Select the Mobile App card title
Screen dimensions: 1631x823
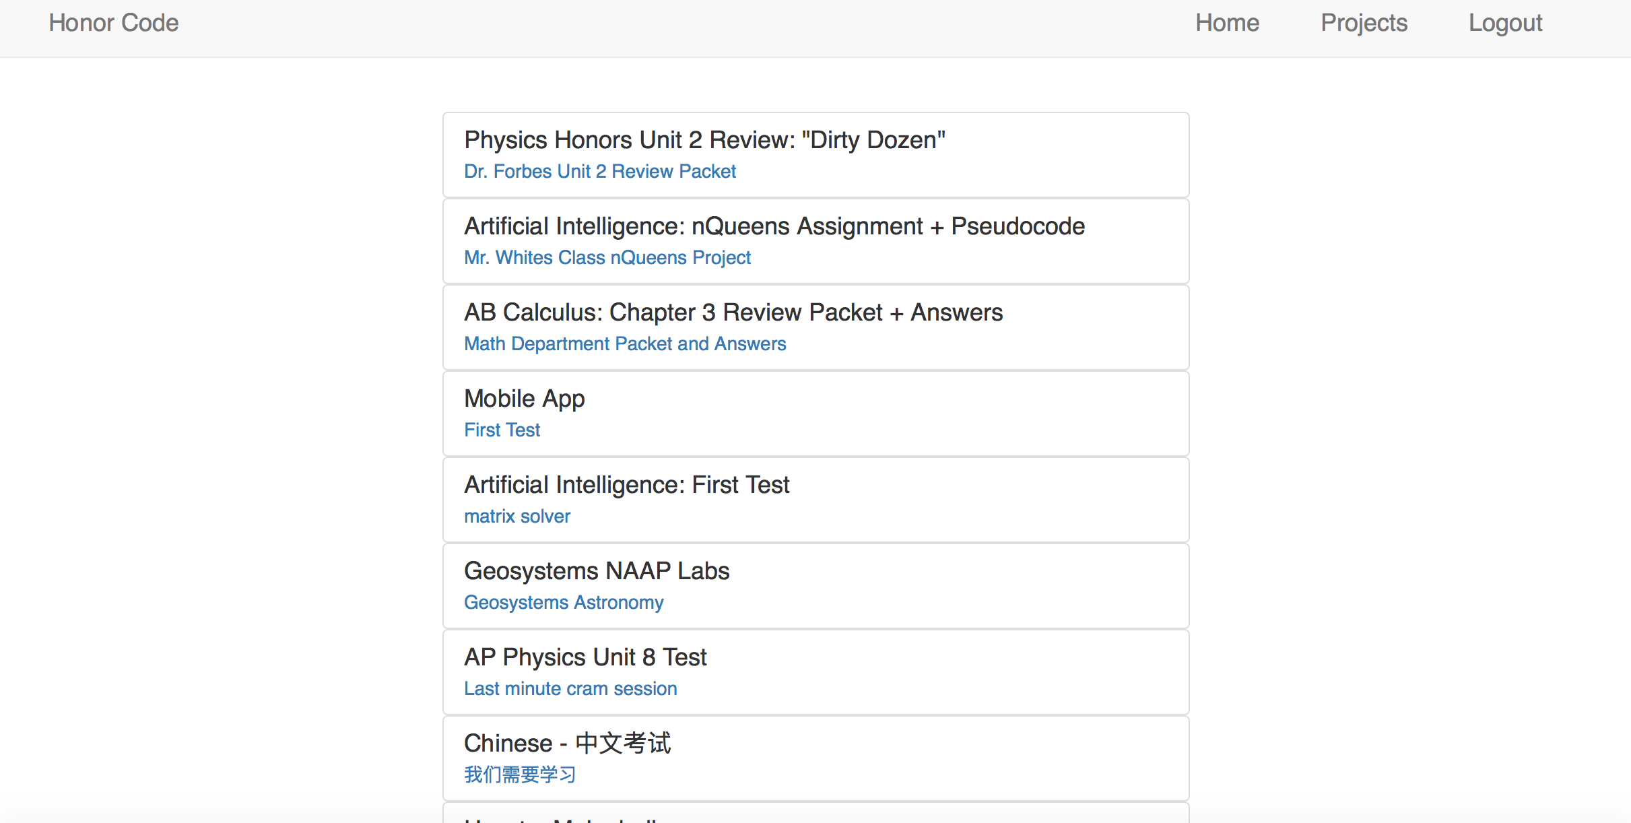(x=524, y=399)
